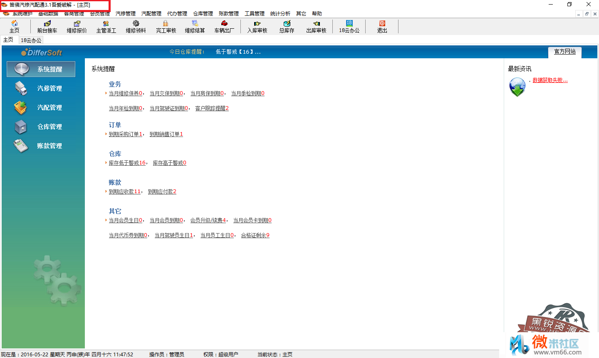This screenshot has height=358, width=599.
Task: Open 当月会员卡到期0 link
Action: pos(252,221)
